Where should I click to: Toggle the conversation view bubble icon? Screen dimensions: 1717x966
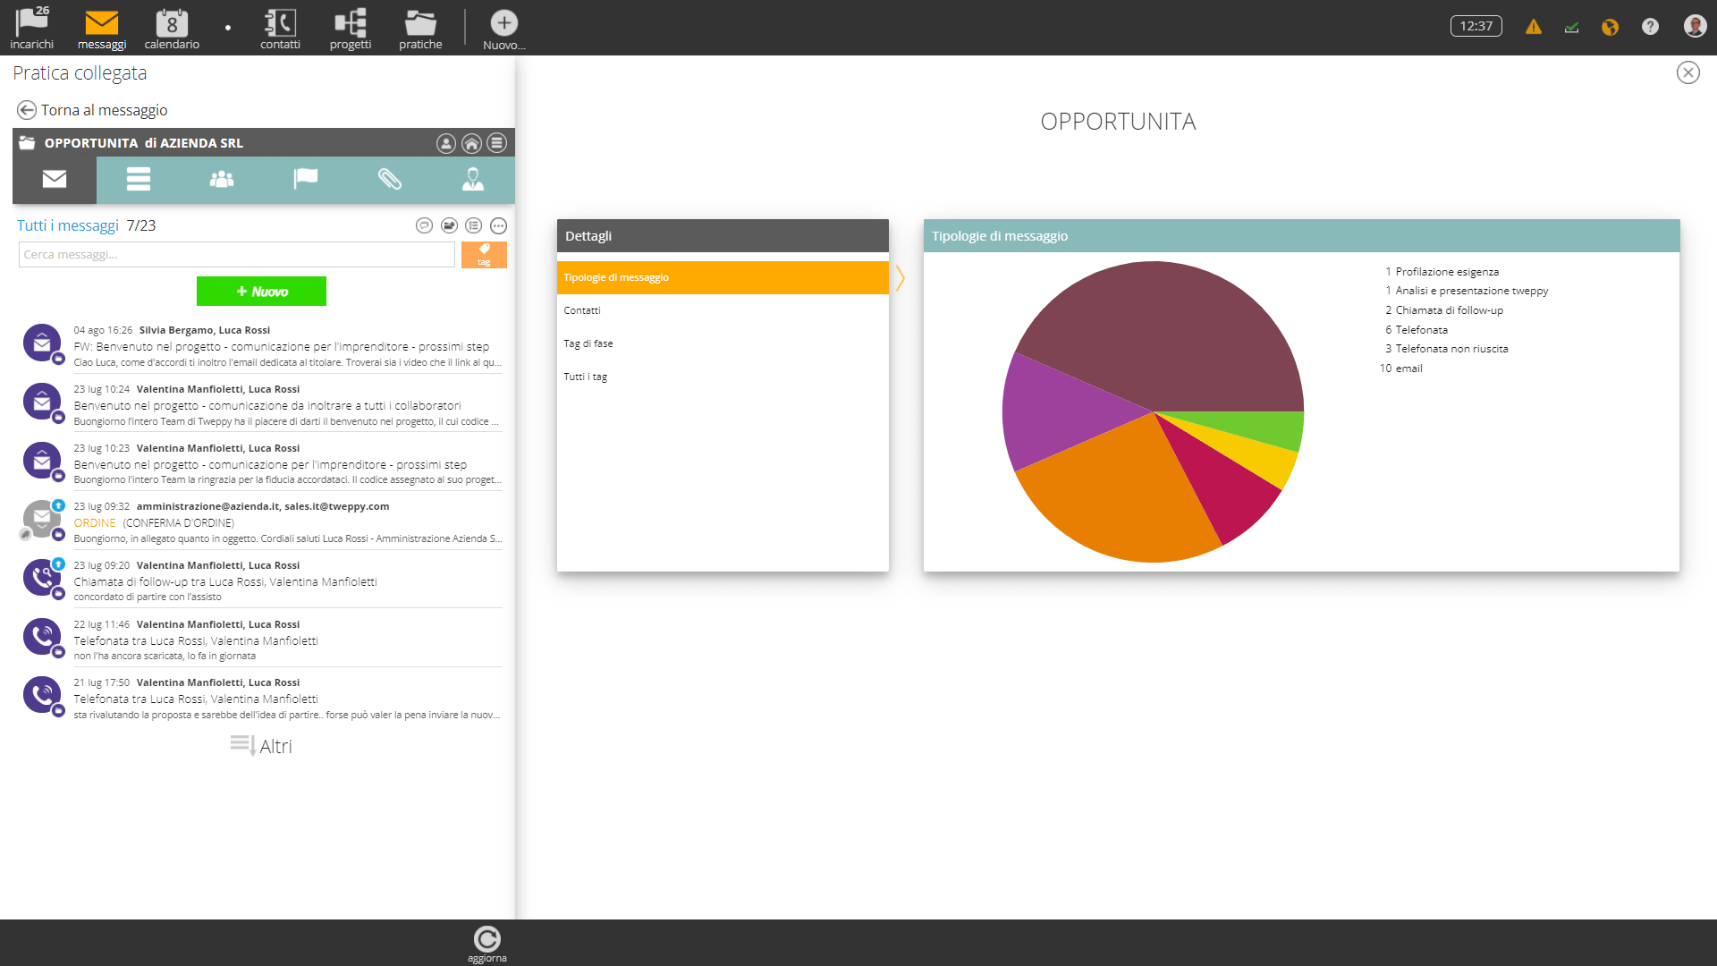coord(424,225)
